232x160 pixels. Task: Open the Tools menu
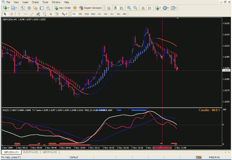pyautogui.click(x=45, y=2)
